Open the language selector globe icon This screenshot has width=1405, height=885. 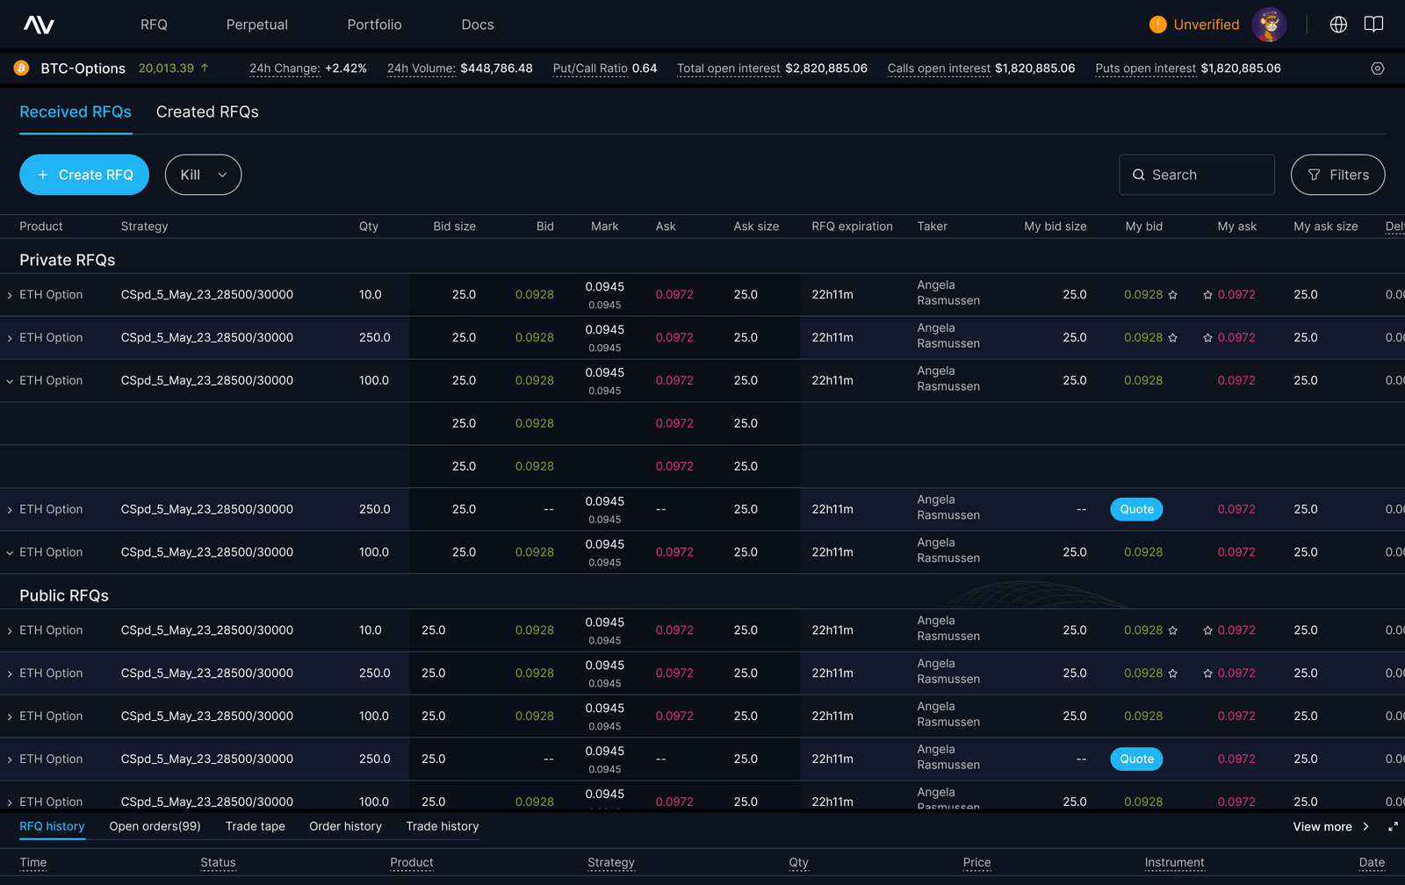(1338, 24)
